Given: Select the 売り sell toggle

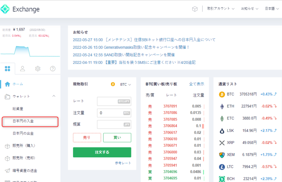Looking at the screenshot, I should click(87, 138).
